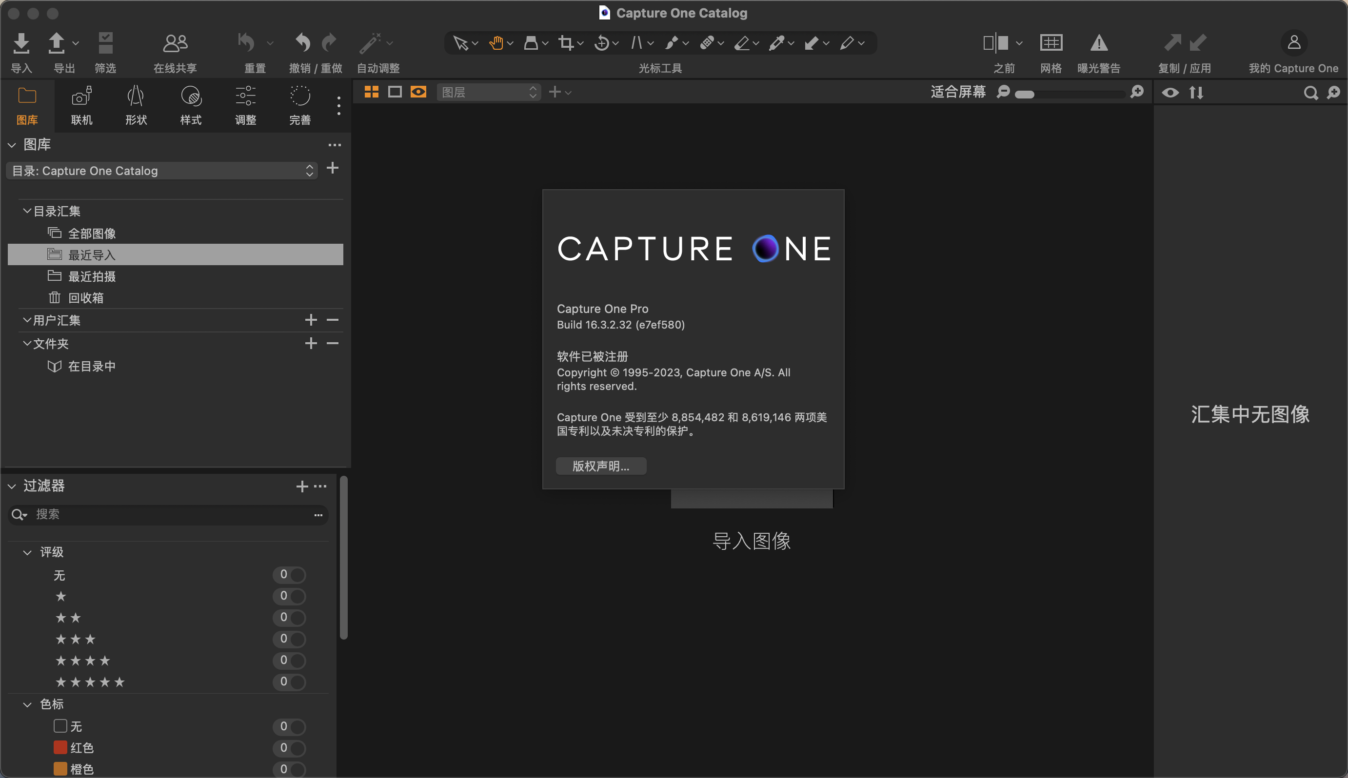
Task: Click the Apply adjustments arrow icon
Action: pyautogui.click(x=1198, y=42)
